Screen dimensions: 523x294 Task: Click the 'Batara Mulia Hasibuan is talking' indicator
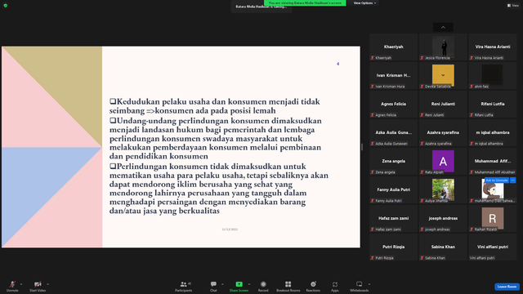pyautogui.click(x=261, y=7)
